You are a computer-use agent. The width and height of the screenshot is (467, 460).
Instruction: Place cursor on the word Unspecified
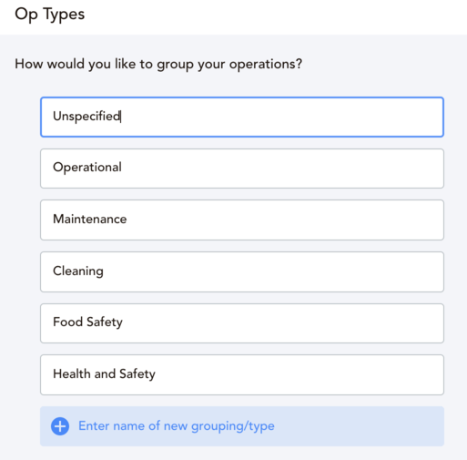tap(86, 117)
